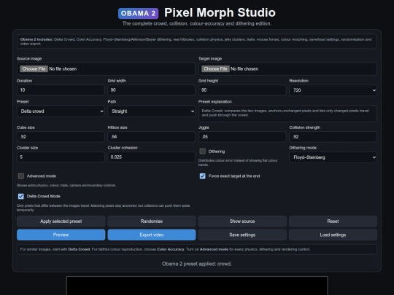Screen dimensions: 394x295
Task: Open the Dithering mode Floyd–Steinberg dropdown
Action: tap(333, 157)
